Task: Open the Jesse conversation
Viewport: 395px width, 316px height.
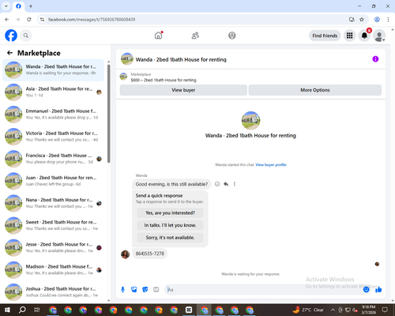Action: click(x=53, y=247)
